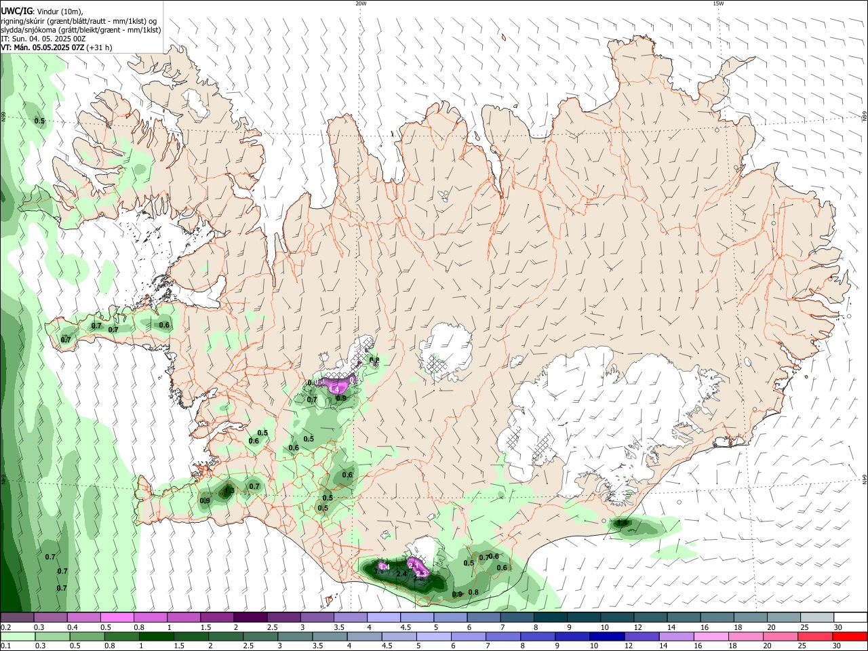Click the 'VT: Mán. 05.05.2025 07Z (+31 h)' line
The image size is (868, 651).
pyautogui.click(x=56, y=47)
